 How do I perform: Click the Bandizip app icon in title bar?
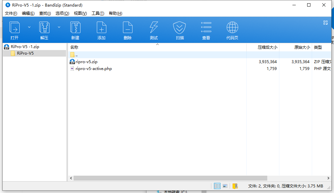tap(8, 5)
